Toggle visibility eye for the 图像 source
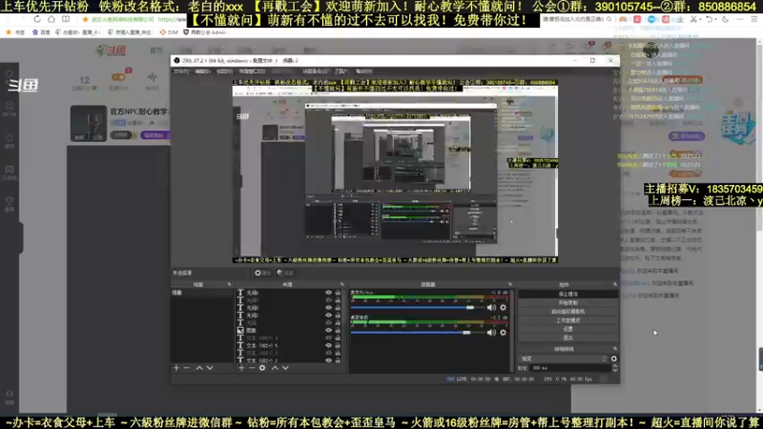The height and width of the screenshot is (429, 763). 328,330
